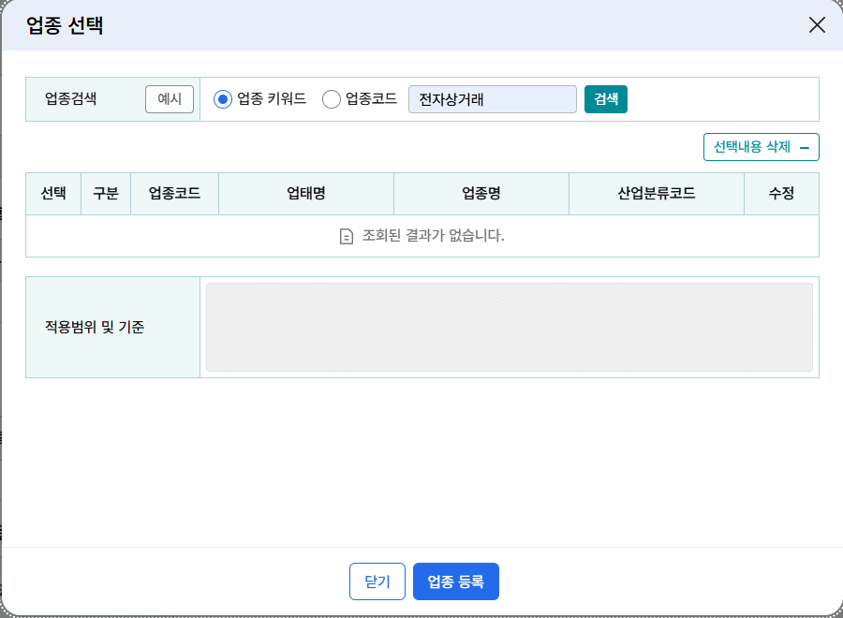Click the 적용범위 및 기준 text area
Screen dimensions: 843x618
(510, 328)
